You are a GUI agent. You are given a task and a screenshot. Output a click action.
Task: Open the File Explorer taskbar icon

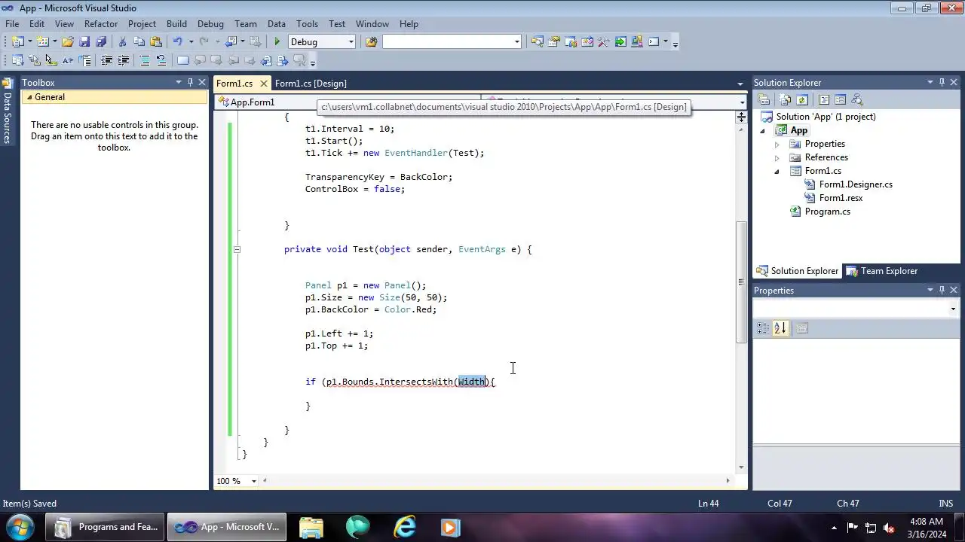coord(311,527)
